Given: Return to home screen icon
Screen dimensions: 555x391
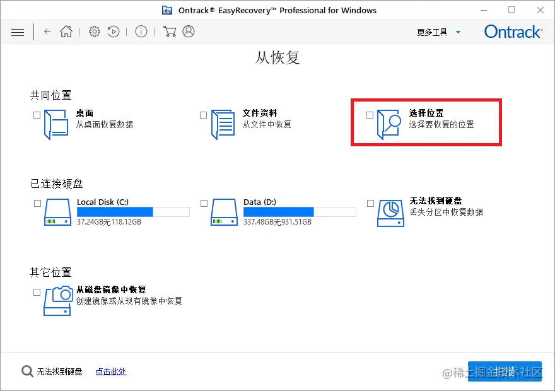Looking at the screenshot, I should (x=66, y=32).
